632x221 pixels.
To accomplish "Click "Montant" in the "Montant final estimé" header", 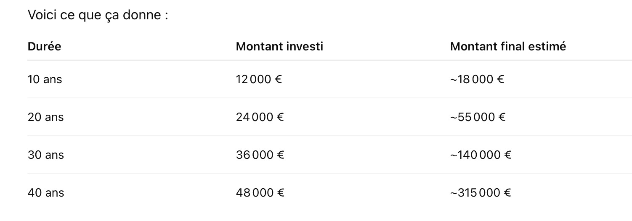I will (x=473, y=46).
